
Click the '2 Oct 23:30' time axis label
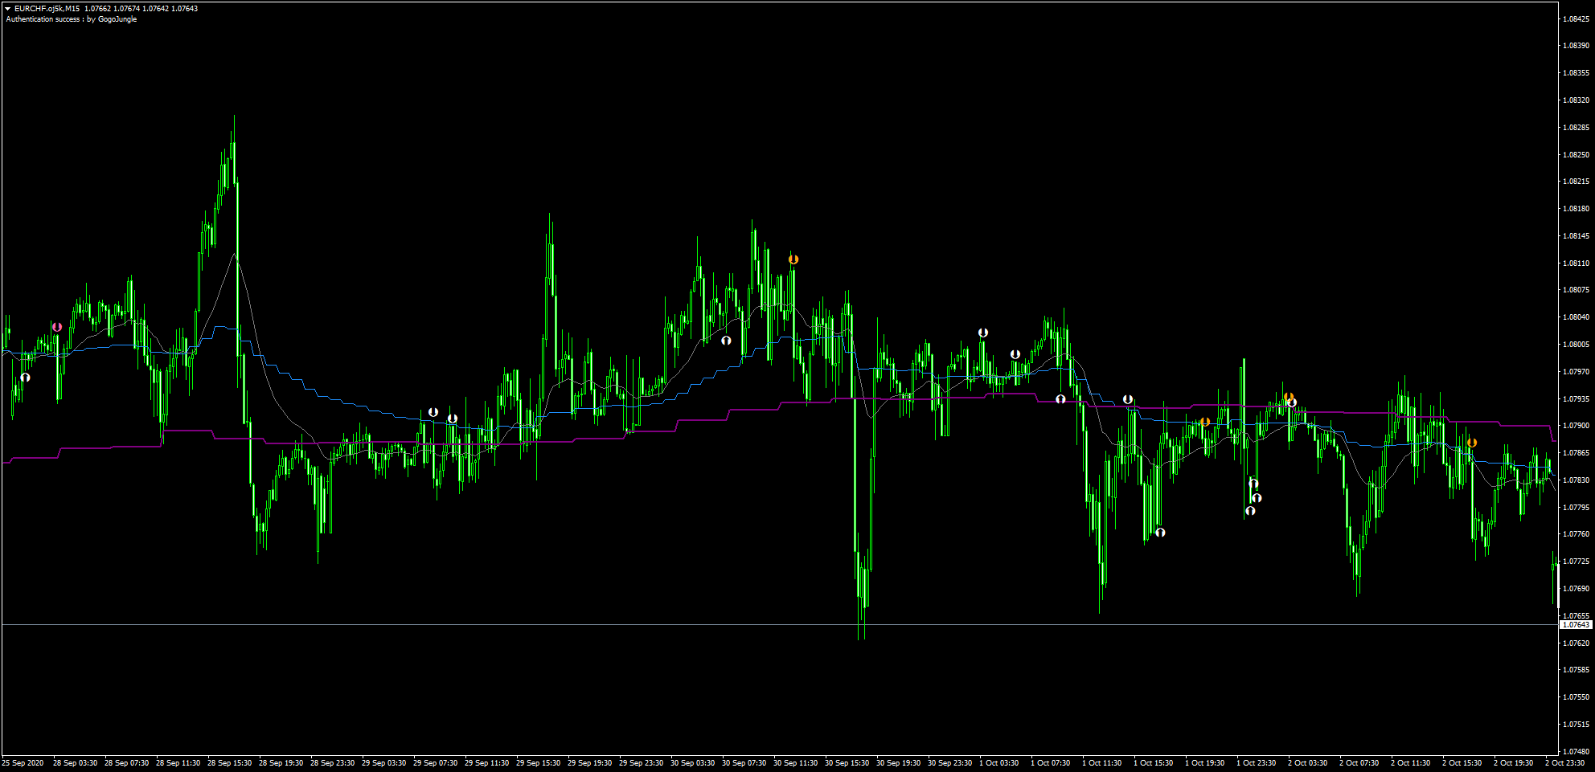pos(1564,763)
